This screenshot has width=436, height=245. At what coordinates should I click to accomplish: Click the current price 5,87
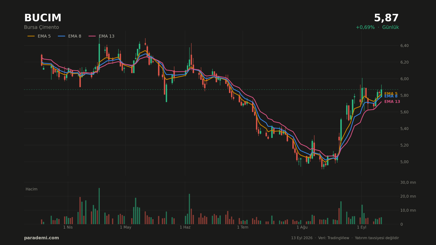tap(386, 18)
